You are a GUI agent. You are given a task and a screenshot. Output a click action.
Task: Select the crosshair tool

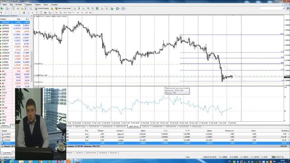coord(5,13)
